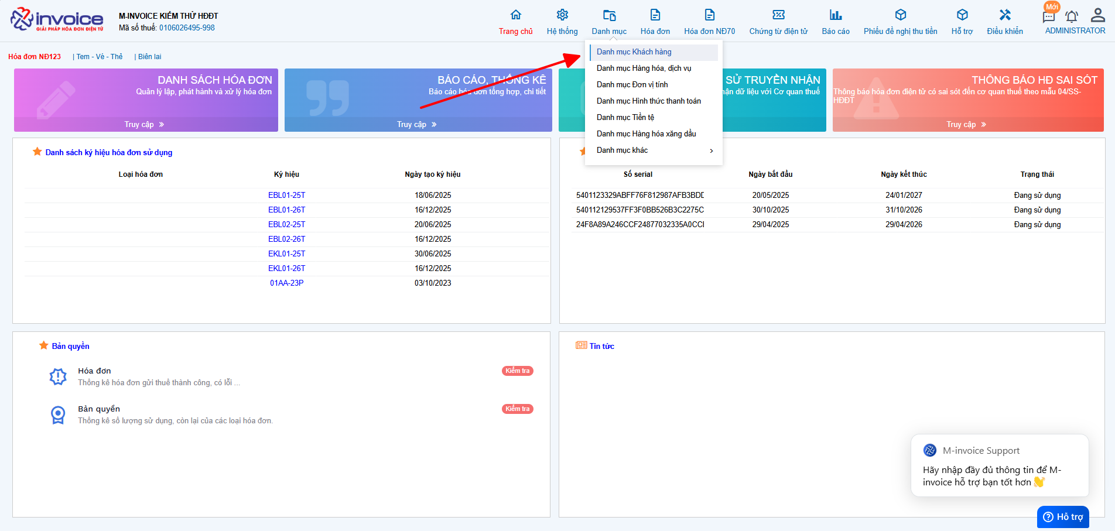Open the notification bell icon
1115x531 pixels.
point(1071,16)
